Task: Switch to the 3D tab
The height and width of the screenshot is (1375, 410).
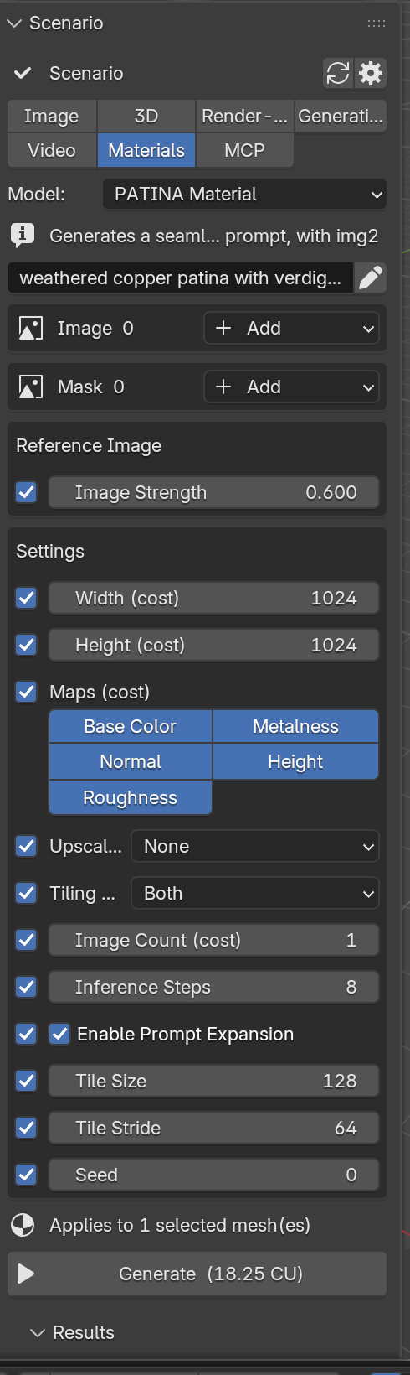Action: point(146,116)
